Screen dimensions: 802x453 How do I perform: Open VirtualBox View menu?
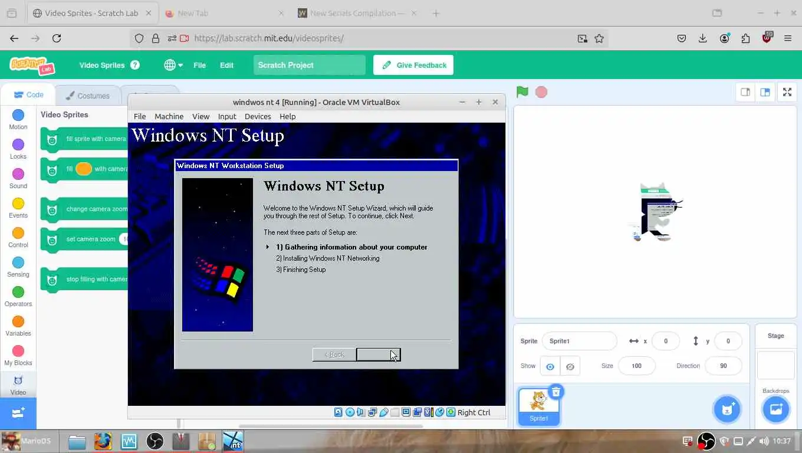click(x=200, y=116)
